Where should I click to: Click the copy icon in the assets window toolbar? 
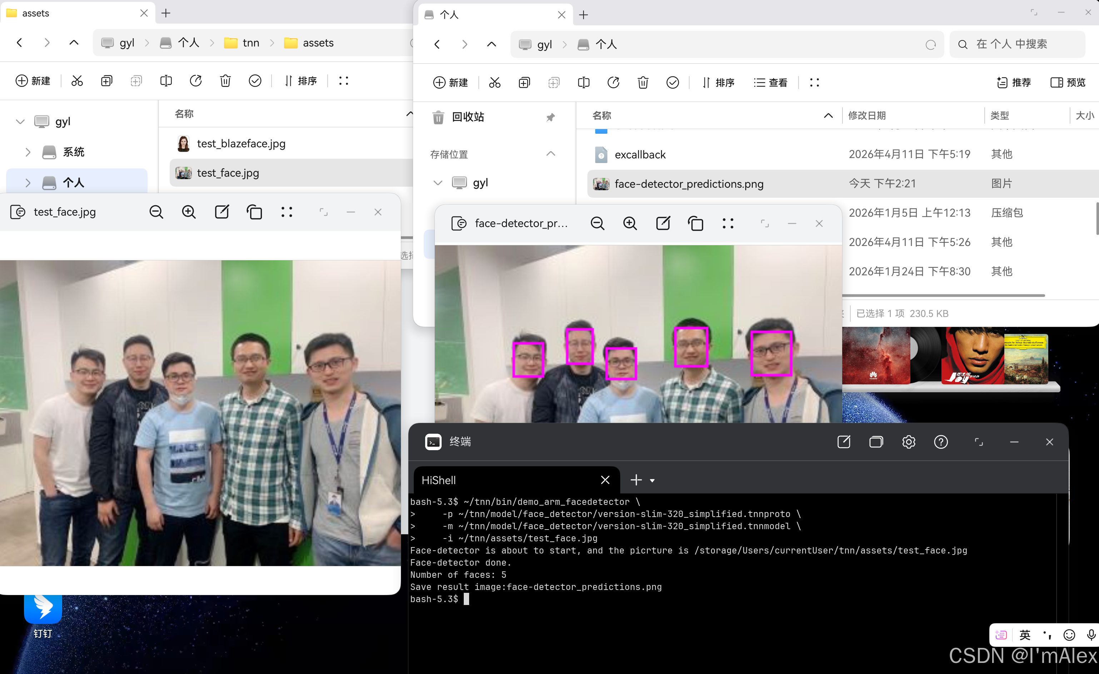point(106,81)
